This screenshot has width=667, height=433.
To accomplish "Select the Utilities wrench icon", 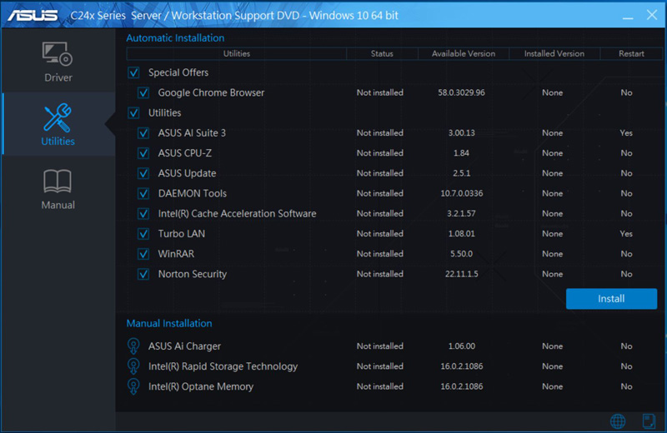I will pyautogui.click(x=58, y=119).
